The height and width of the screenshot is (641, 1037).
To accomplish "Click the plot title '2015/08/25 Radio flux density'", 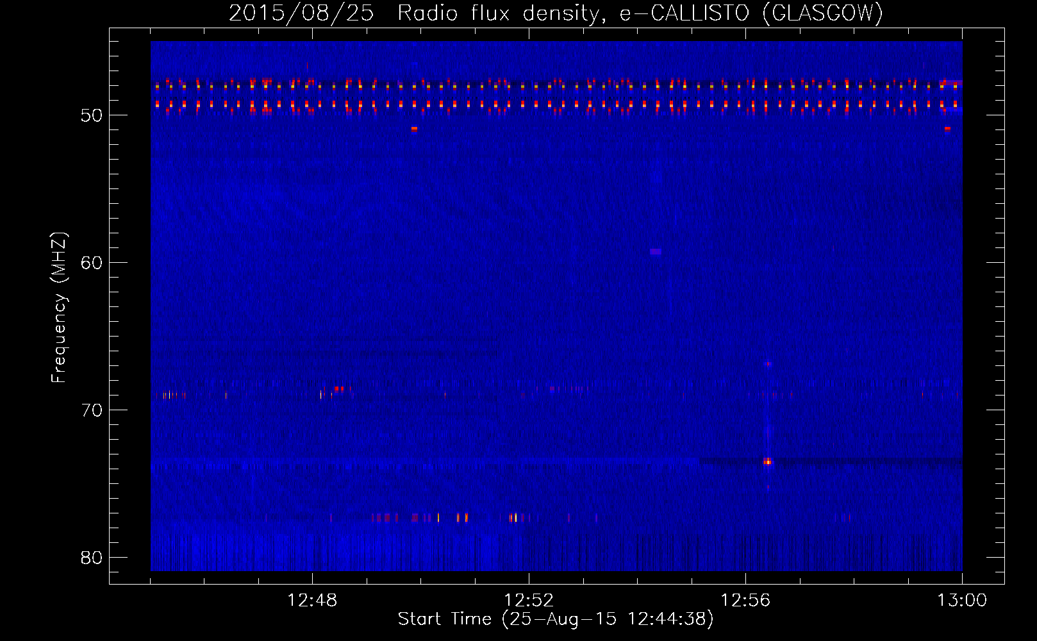I will coord(417,13).
